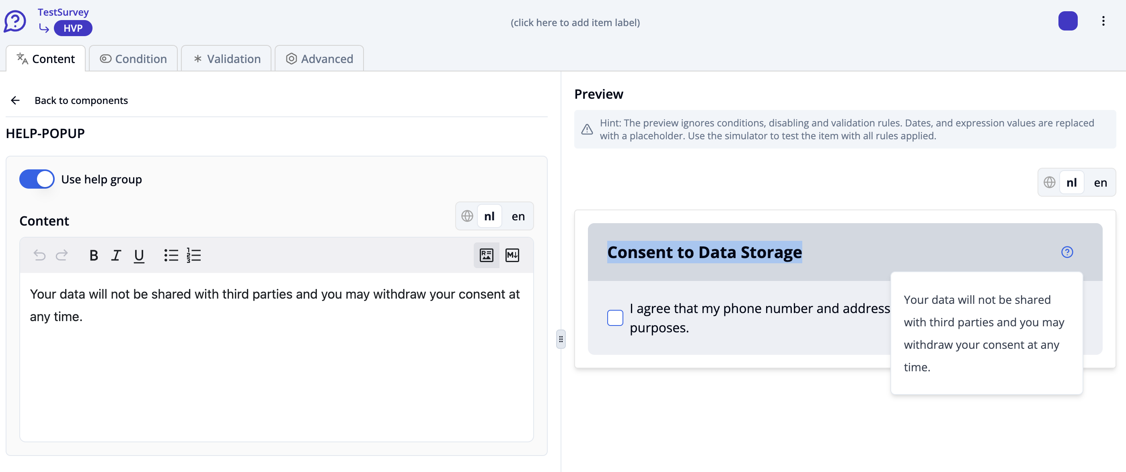Click the back arrow icon

click(x=15, y=100)
